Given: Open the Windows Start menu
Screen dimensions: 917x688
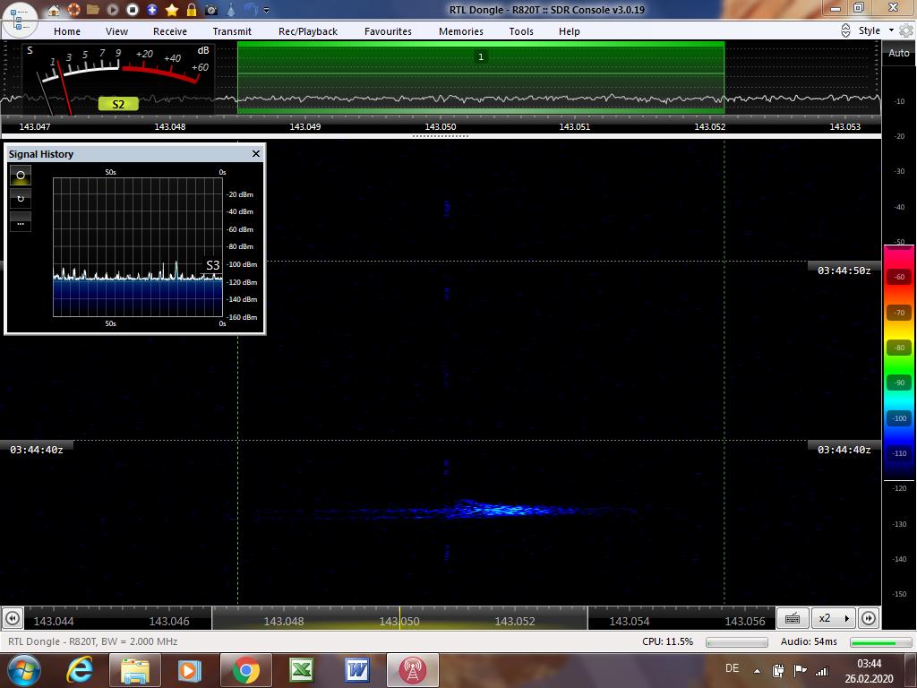Looking at the screenshot, I should click(x=22, y=670).
